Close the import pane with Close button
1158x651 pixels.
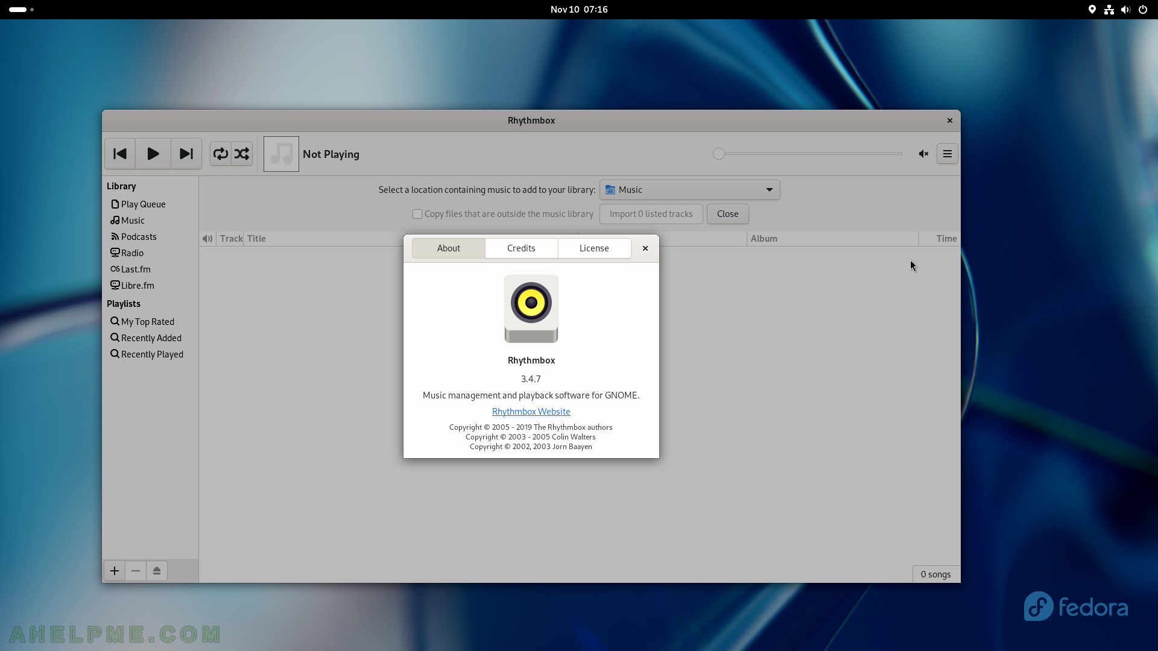tap(727, 214)
